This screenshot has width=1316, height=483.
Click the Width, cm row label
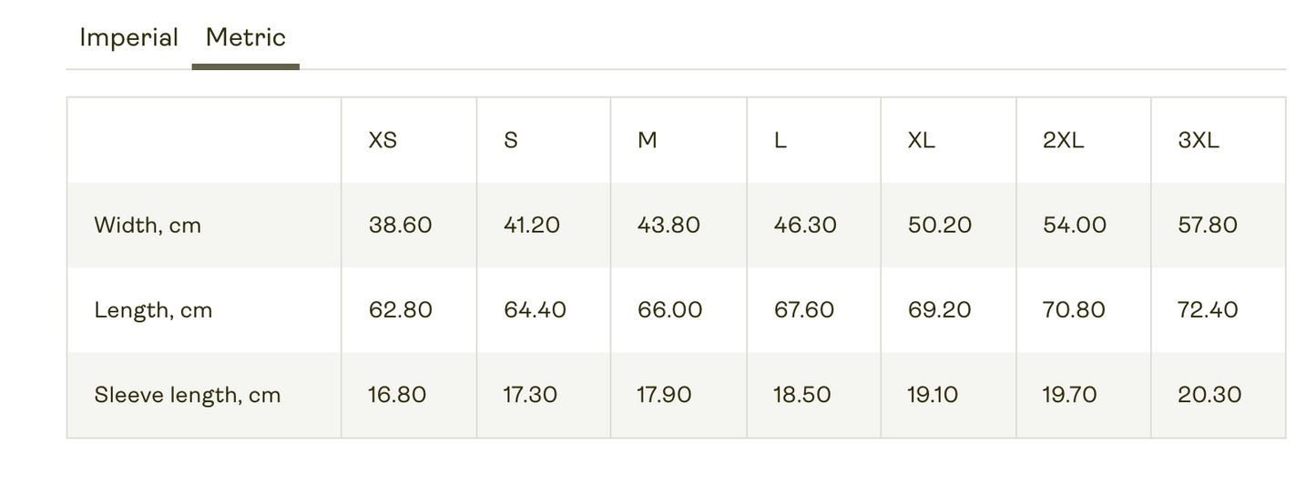(148, 226)
